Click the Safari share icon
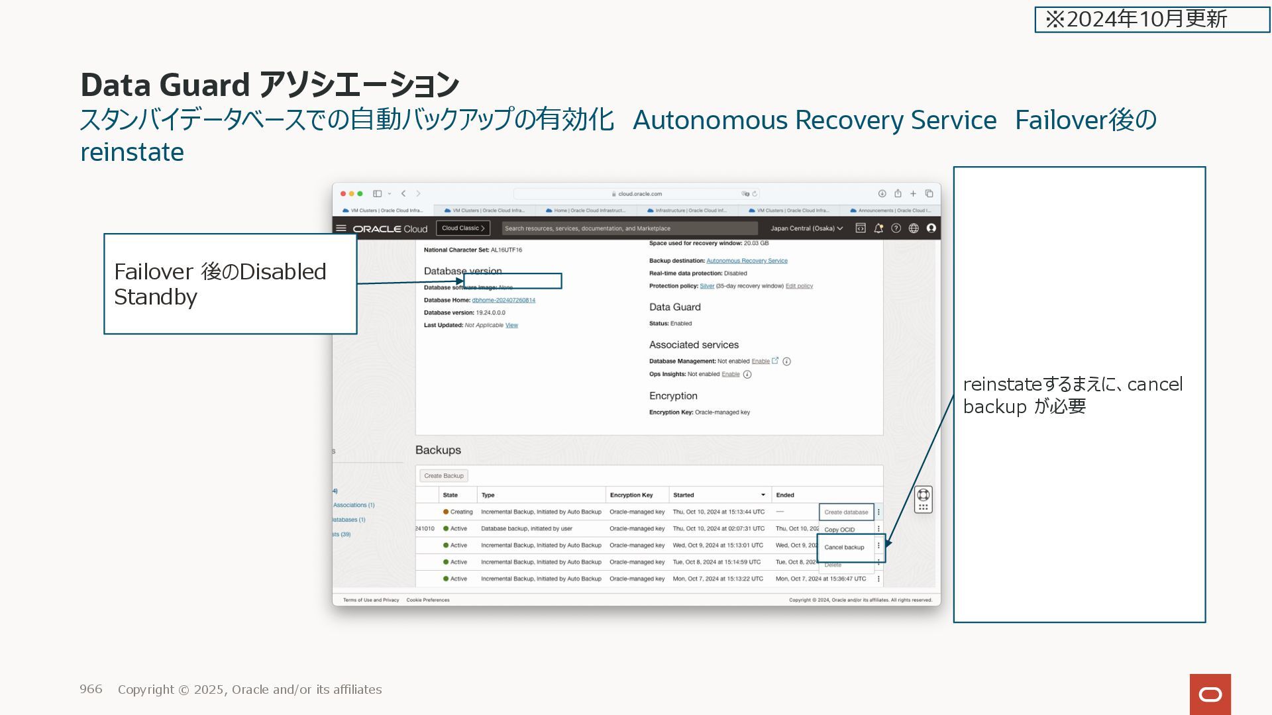Screen dimensions: 1272x715 pyautogui.click(x=898, y=194)
